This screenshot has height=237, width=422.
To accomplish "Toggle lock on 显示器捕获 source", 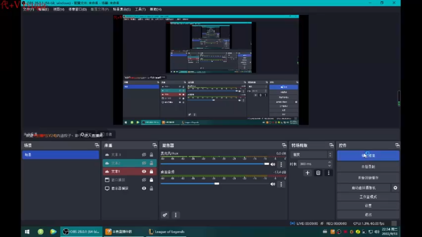I will (x=151, y=189).
